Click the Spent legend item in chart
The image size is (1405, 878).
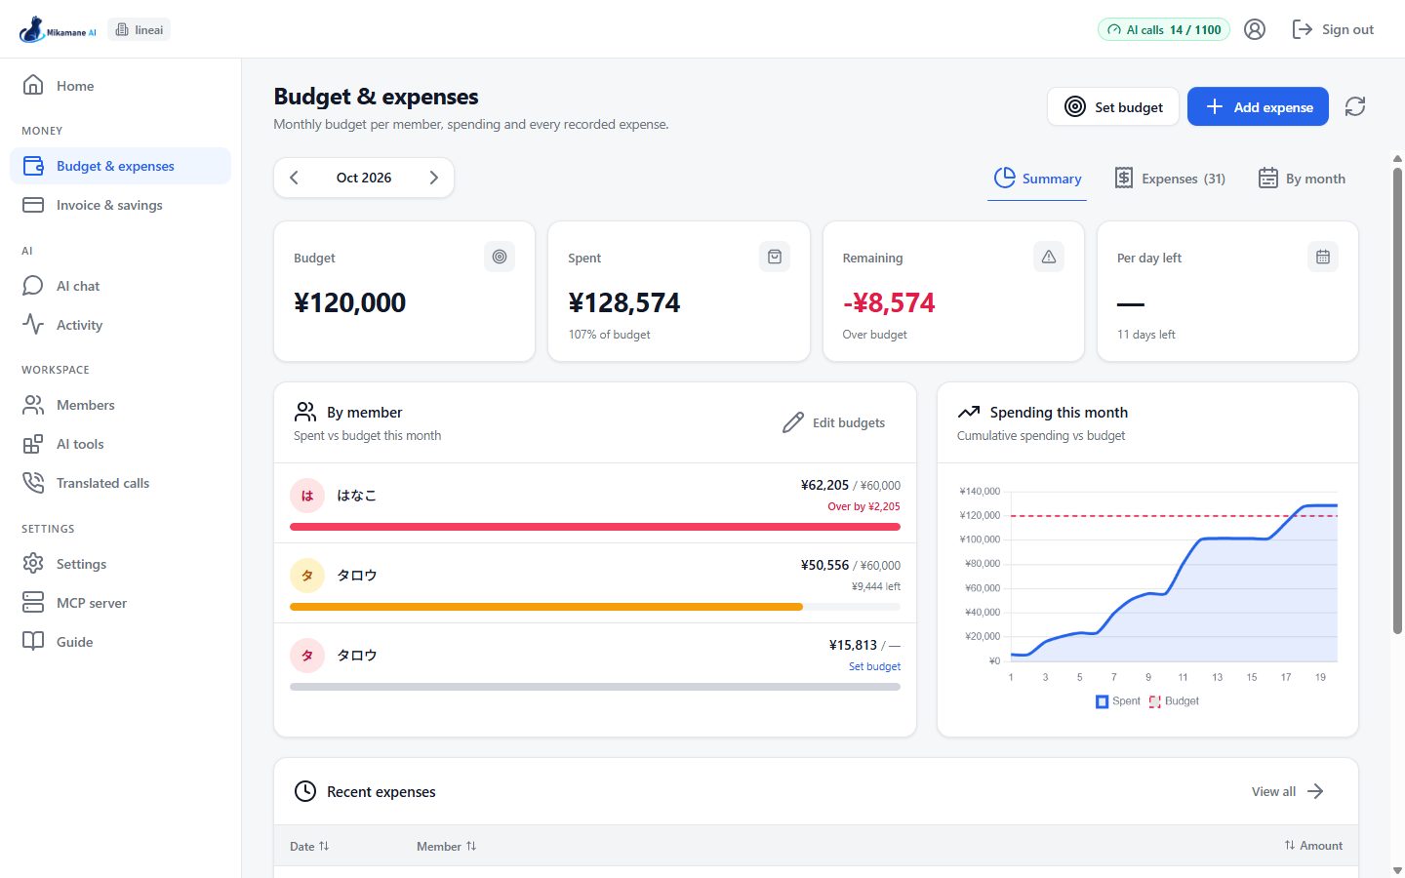(x=1118, y=701)
